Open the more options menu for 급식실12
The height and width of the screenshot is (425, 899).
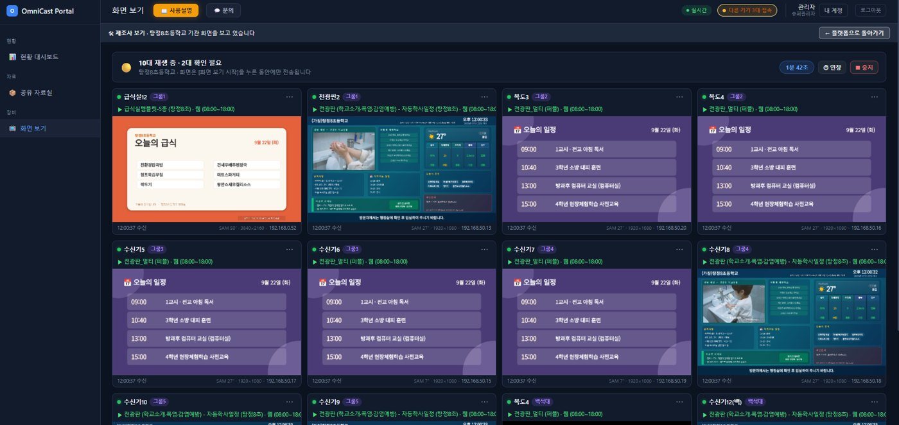click(290, 97)
